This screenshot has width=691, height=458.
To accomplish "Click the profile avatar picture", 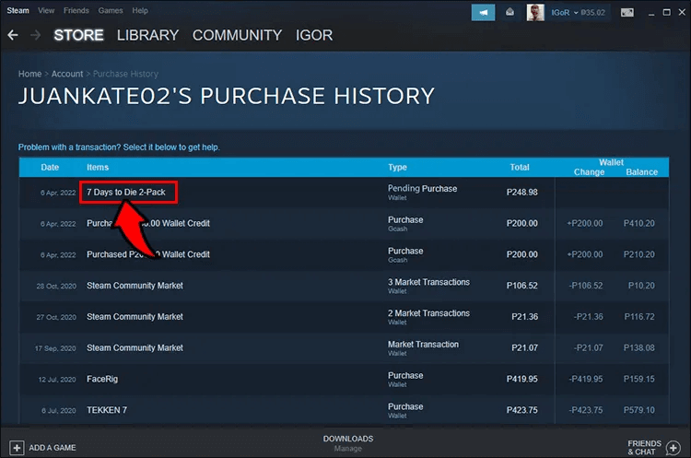I will [535, 12].
